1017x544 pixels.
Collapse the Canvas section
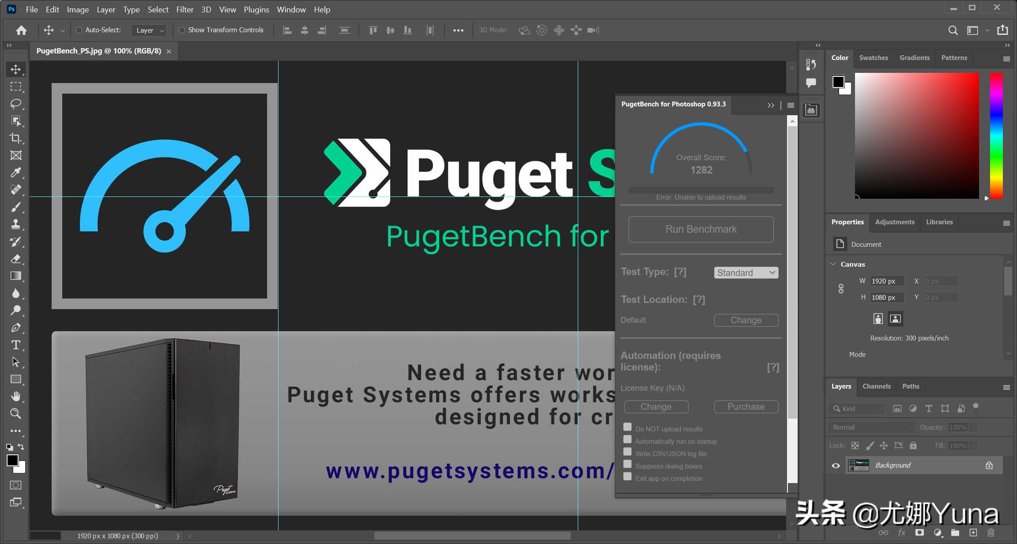(x=833, y=264)
